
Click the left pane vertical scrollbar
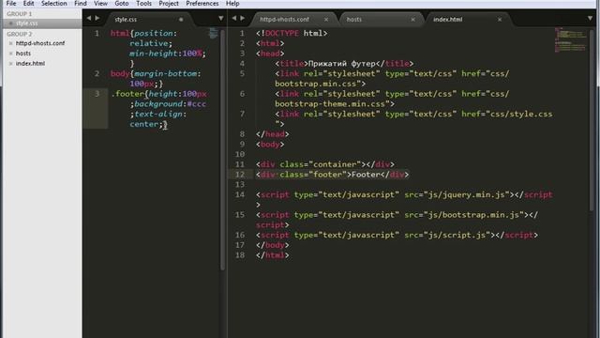[222, 149]
